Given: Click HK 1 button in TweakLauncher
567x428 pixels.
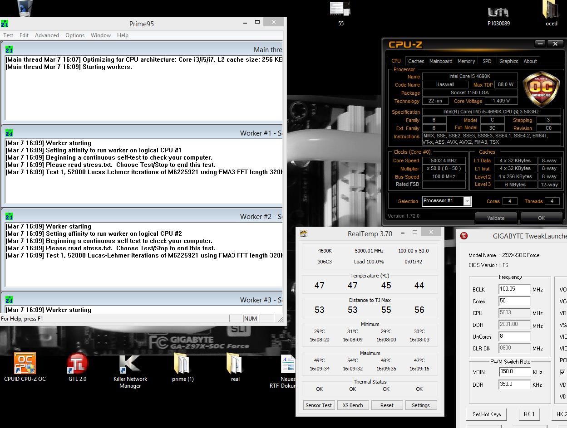Looking at the screenshot, I should coord(529,414).
